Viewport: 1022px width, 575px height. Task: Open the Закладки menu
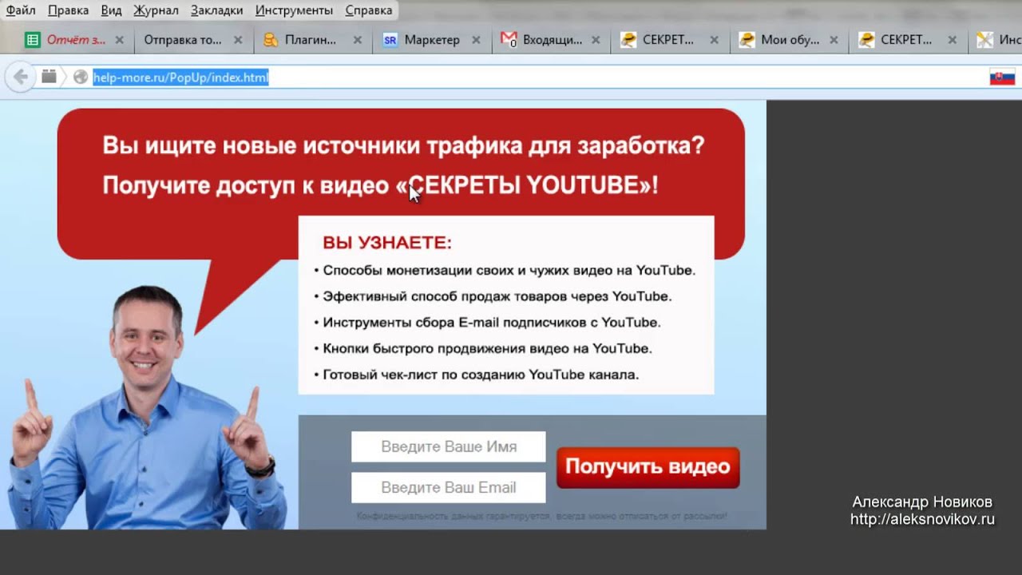pos(217,10)
